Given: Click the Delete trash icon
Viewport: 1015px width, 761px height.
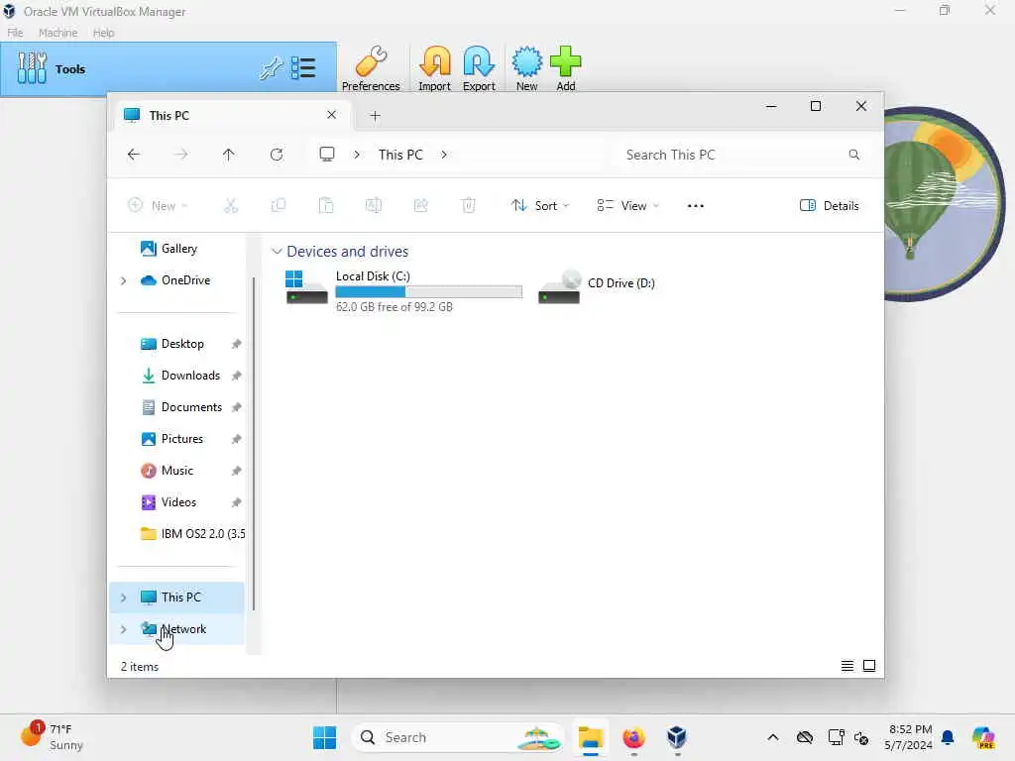Looking at the screenshot, I should (469, 206).
